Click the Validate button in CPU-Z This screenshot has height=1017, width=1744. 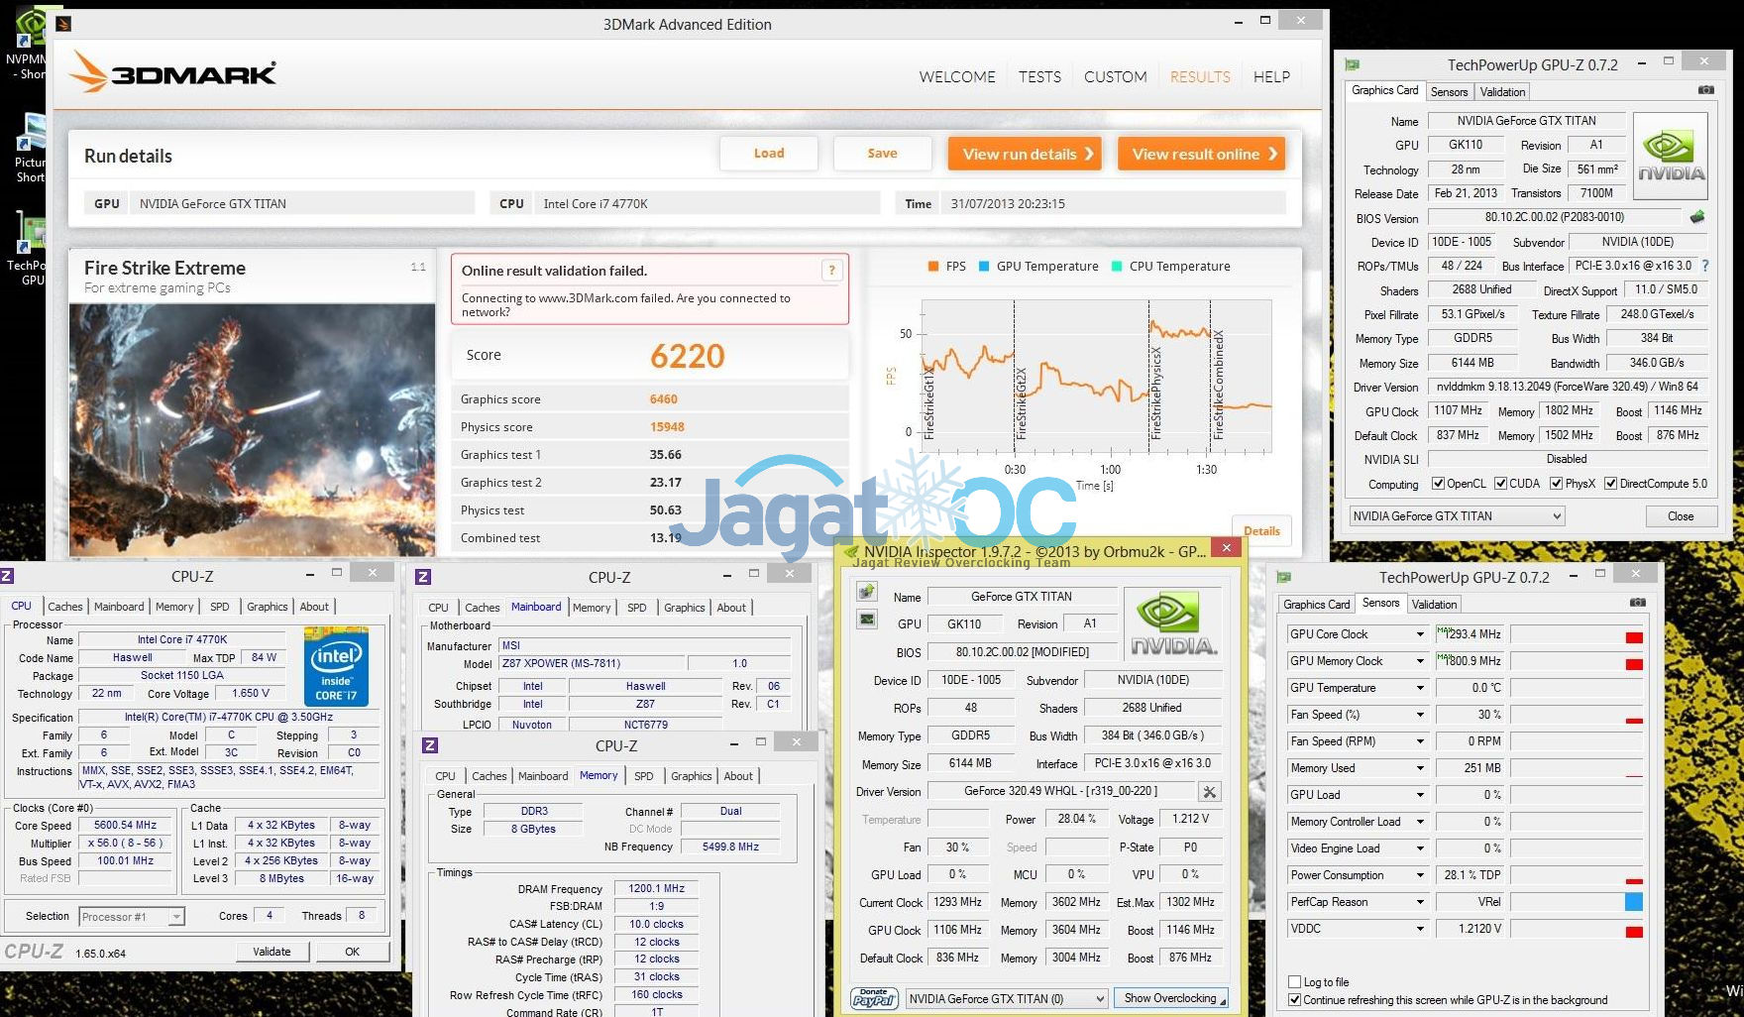(272, 952)
